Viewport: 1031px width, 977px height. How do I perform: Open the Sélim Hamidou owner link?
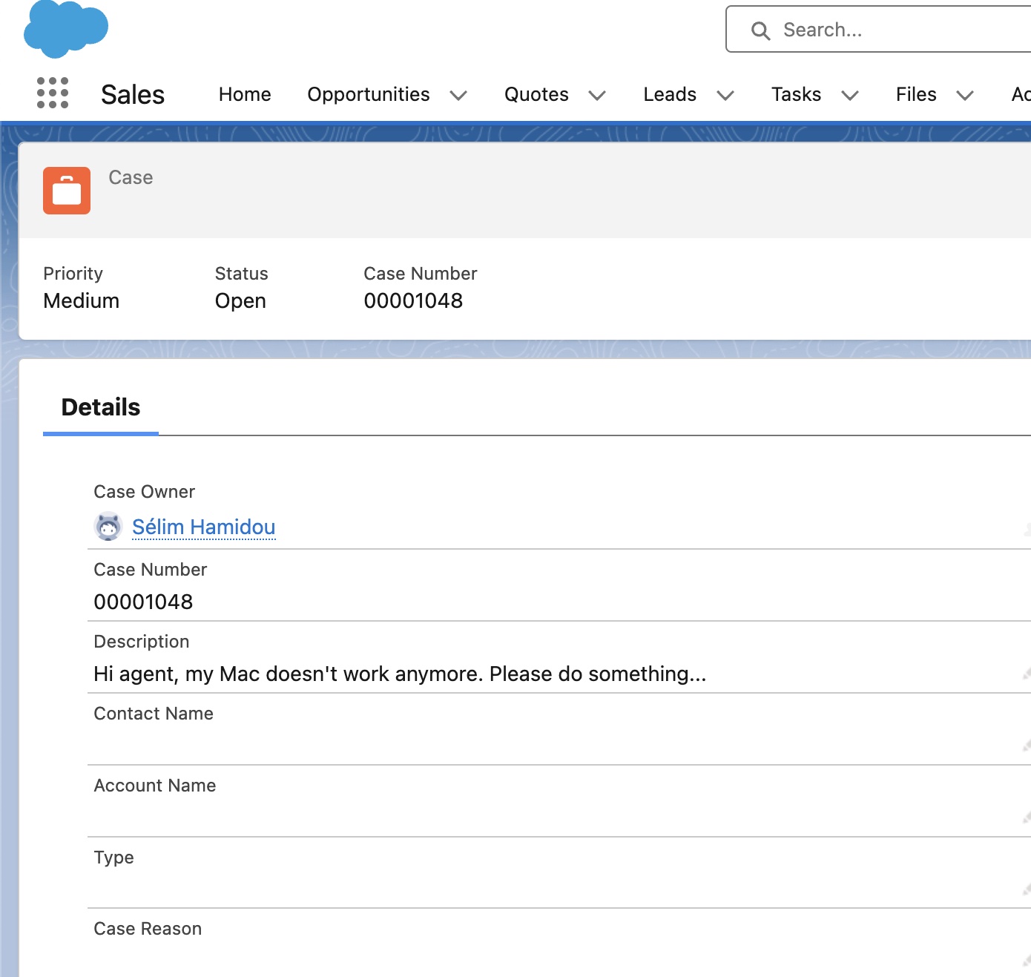point(204,527)
